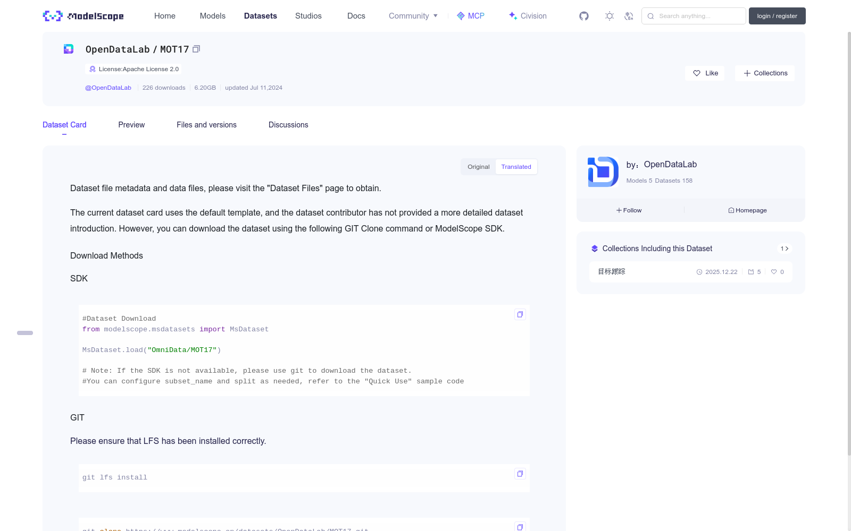Copy the git clone command
851x531 pixels.
click(x=520, y=526)
